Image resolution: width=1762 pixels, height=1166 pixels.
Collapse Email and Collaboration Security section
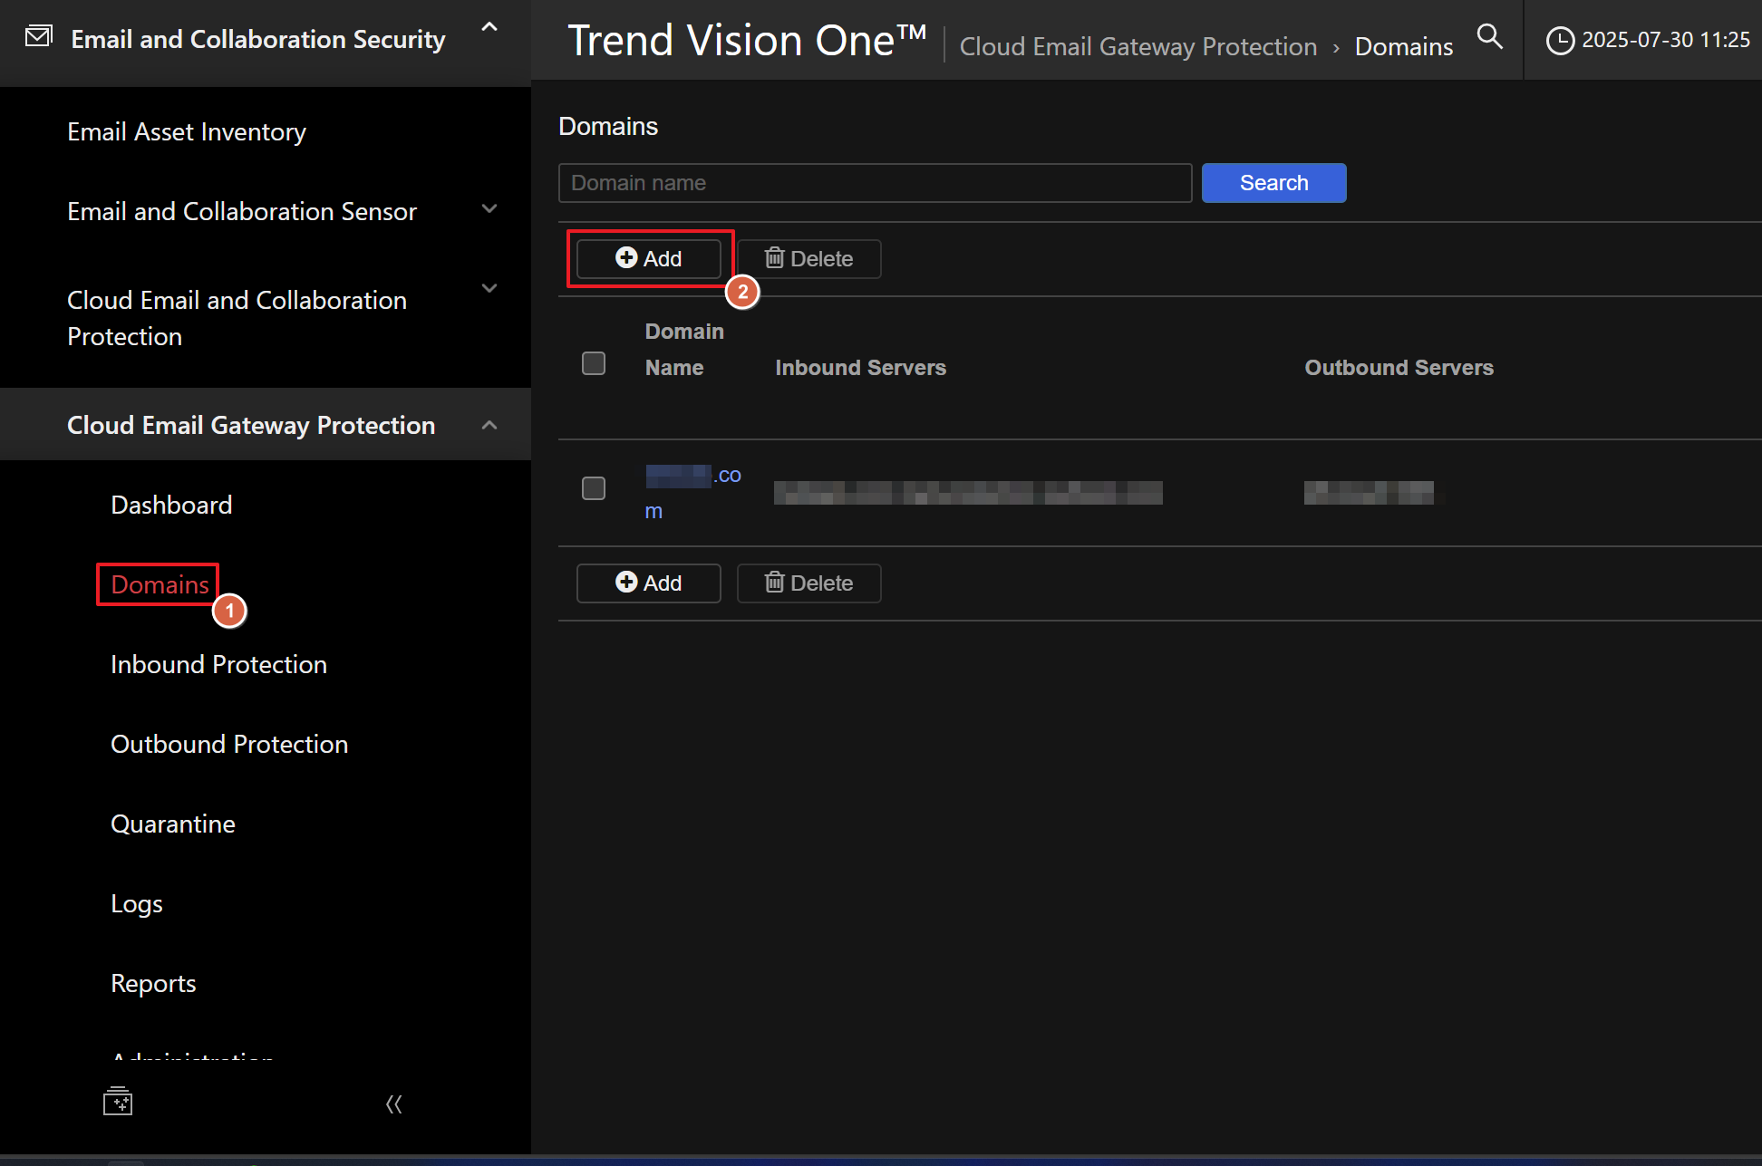pos(489,28)
